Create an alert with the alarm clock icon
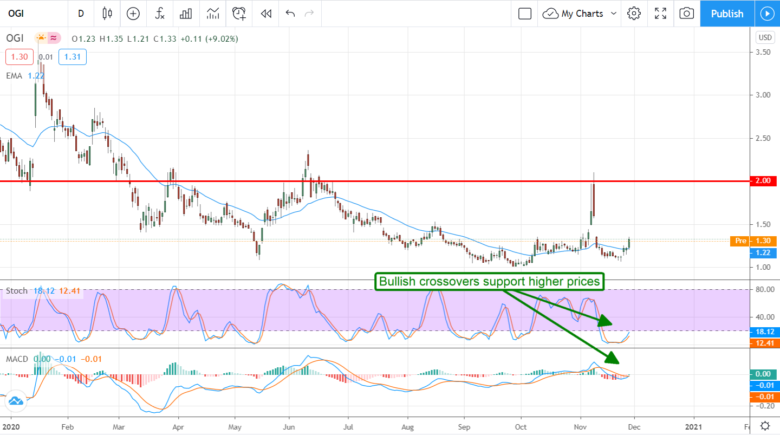 pos(239,14)
